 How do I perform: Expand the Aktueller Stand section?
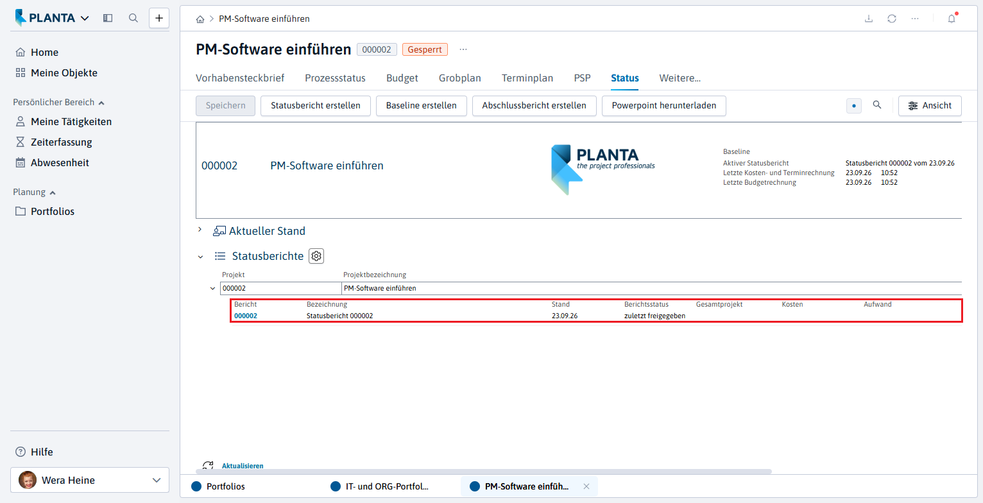[x=200, y=230]
